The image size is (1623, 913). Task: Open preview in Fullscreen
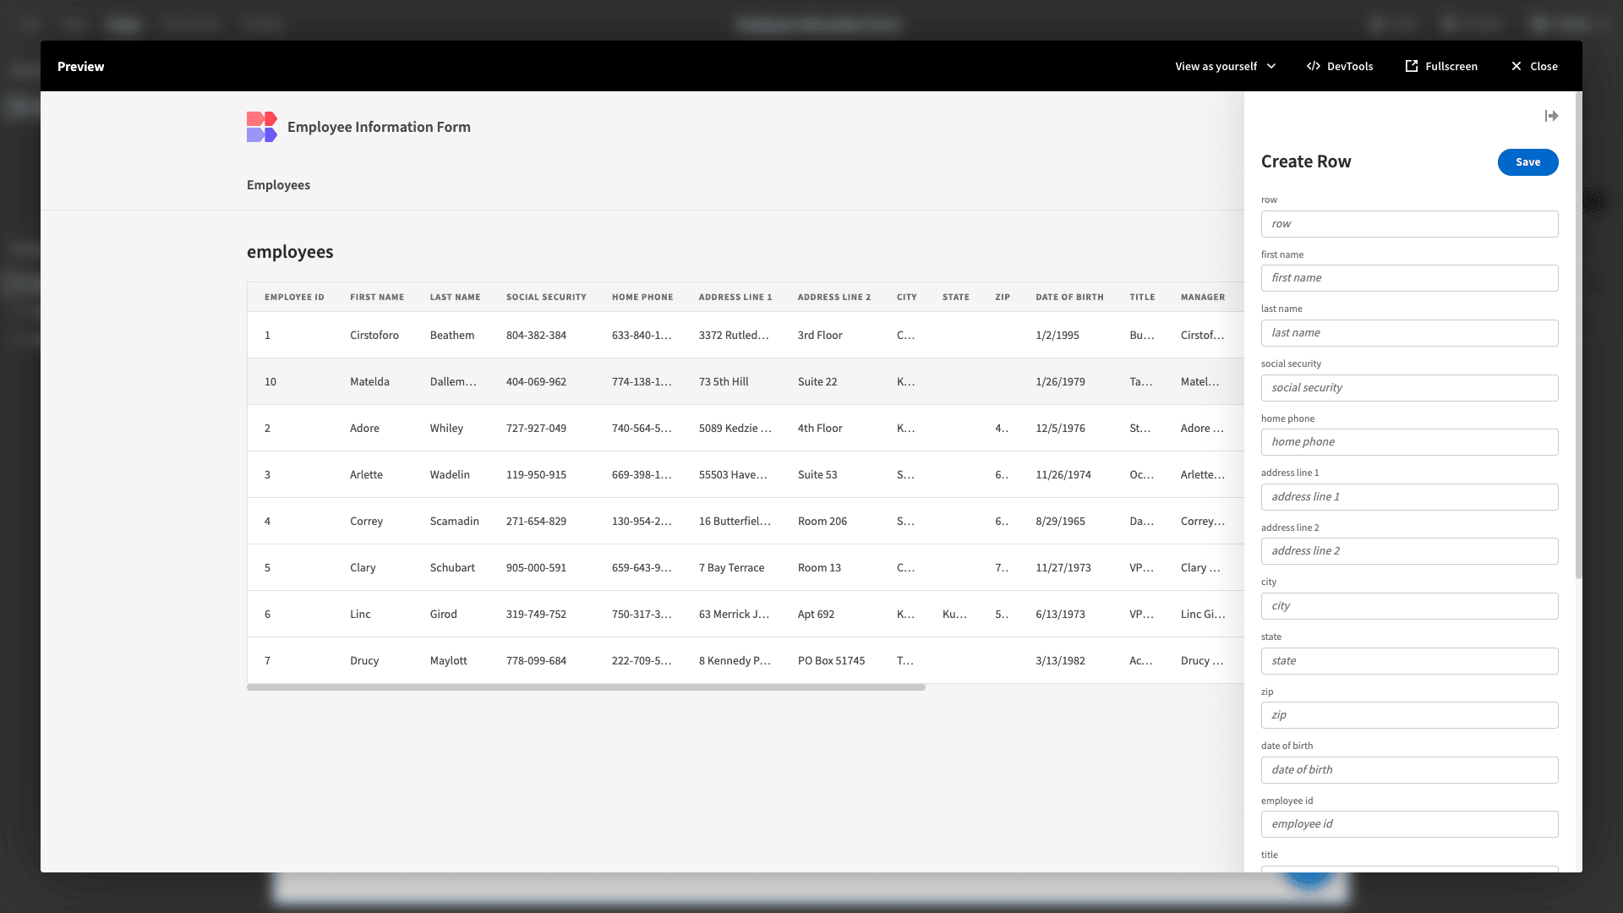[1441, 66]
